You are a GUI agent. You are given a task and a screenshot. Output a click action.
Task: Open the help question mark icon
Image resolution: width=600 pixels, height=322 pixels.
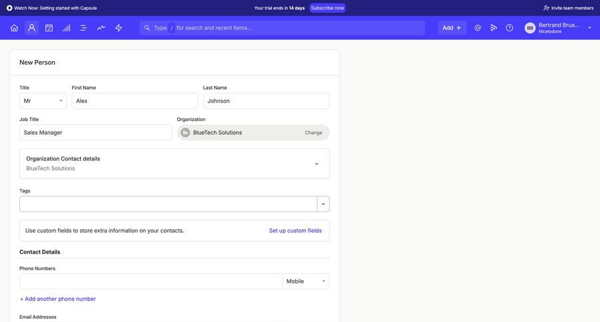tap(509, 28)
